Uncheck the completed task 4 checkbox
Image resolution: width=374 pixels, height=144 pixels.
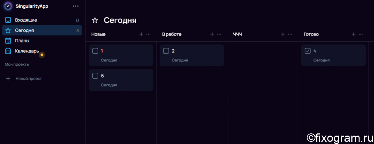(308, 51)
